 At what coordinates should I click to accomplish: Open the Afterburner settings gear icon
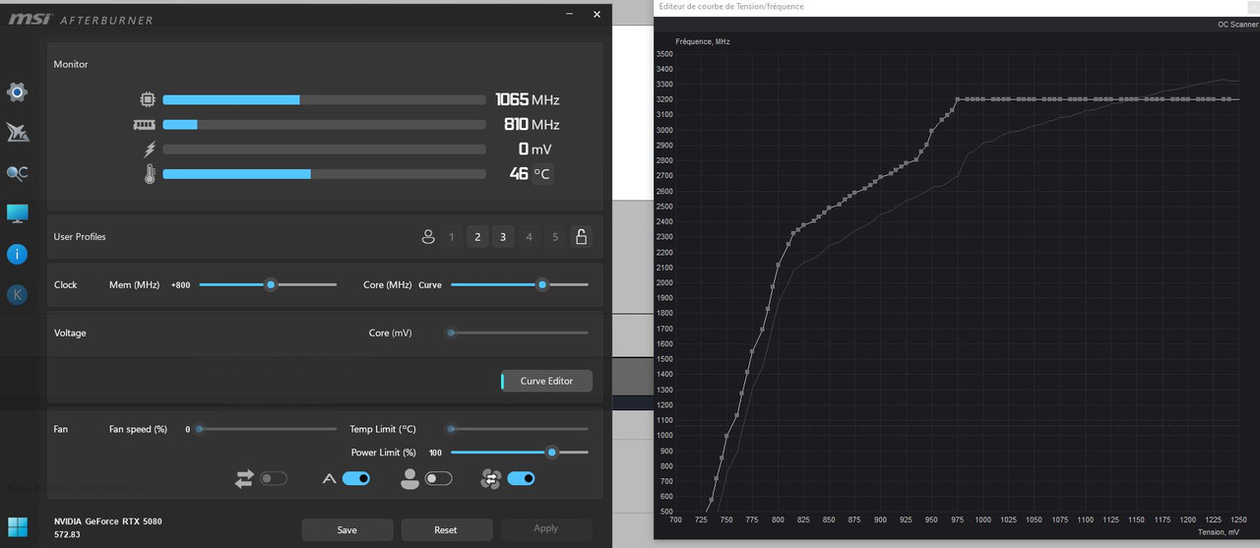click(x=17, y=92)
